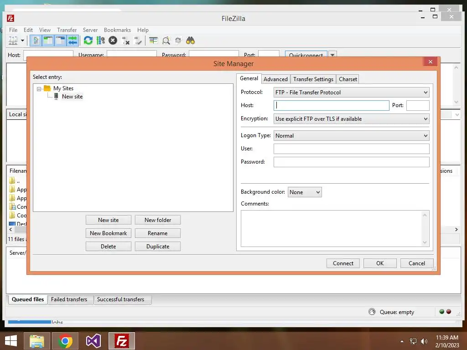Click the red activity LED indicator

[x=449, y=312]
